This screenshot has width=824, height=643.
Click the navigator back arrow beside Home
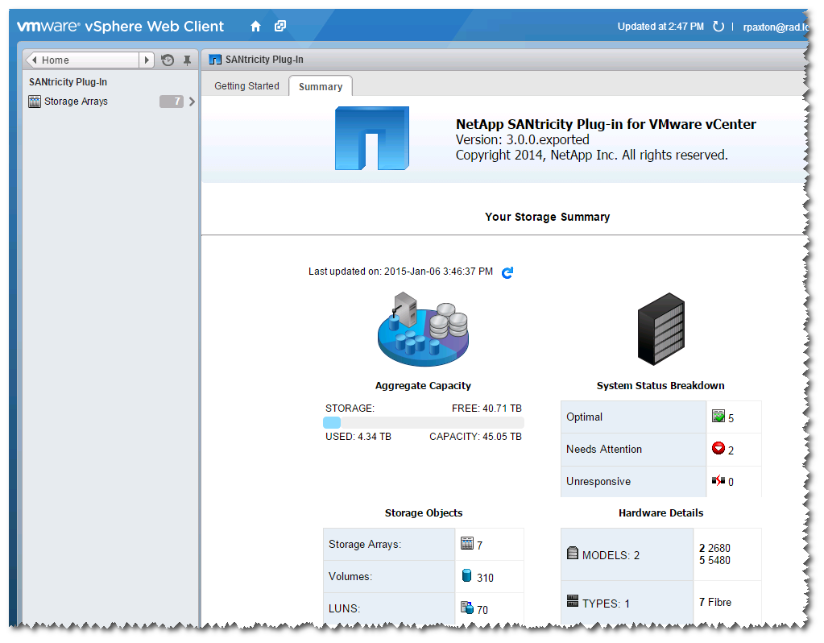[x=34, y=60]
